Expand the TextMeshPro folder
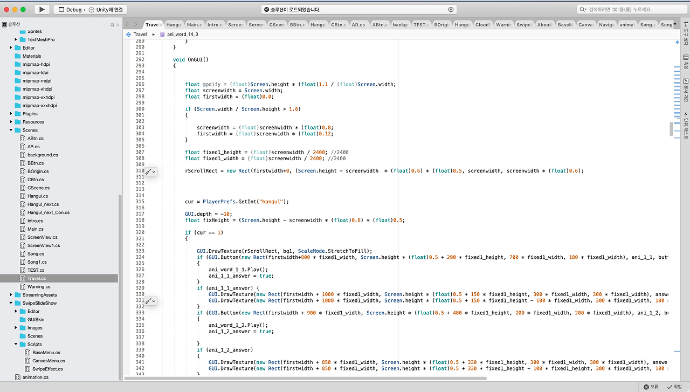 tap(16, 39)
